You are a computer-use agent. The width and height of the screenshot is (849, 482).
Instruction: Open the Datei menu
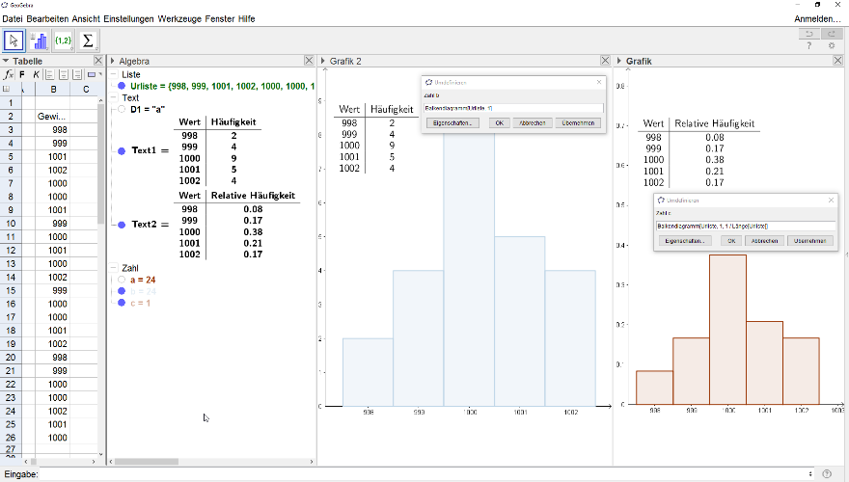tap(13, 19)
